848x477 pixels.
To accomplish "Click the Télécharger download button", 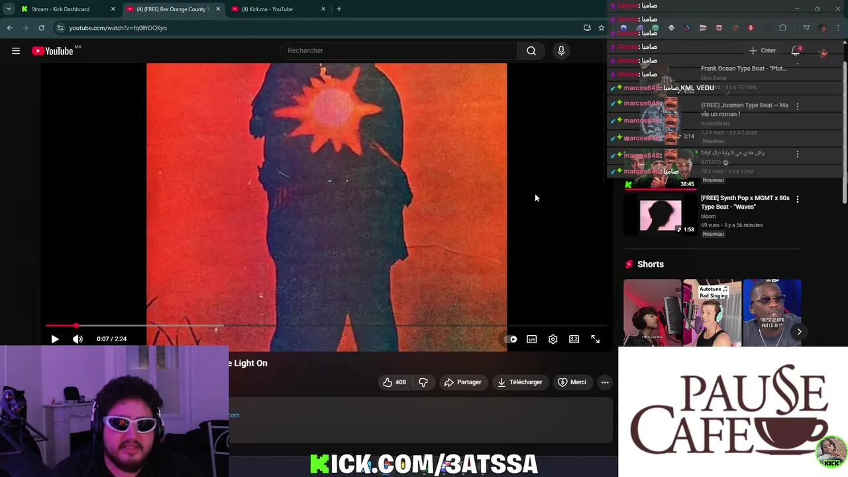I will (x=520, y=382).
